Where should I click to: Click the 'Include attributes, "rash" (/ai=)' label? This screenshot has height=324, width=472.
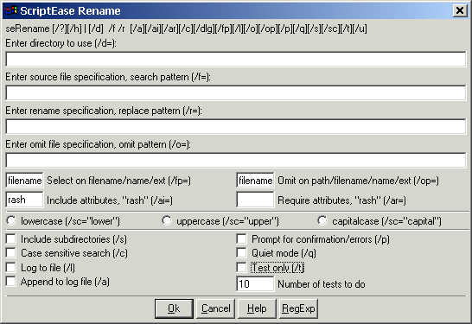point(110,200)
